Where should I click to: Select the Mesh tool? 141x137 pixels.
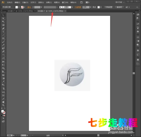[3, 75]
